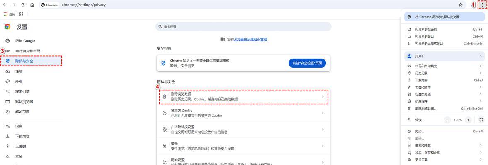Expand the 用户1 submenu arrow
This screenshot has width=488, height=165.
(481, 57)
